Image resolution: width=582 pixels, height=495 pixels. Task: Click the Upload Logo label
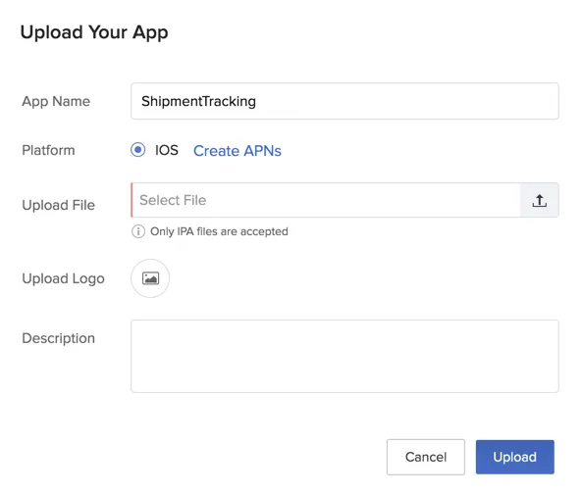(x=64, y=278)
